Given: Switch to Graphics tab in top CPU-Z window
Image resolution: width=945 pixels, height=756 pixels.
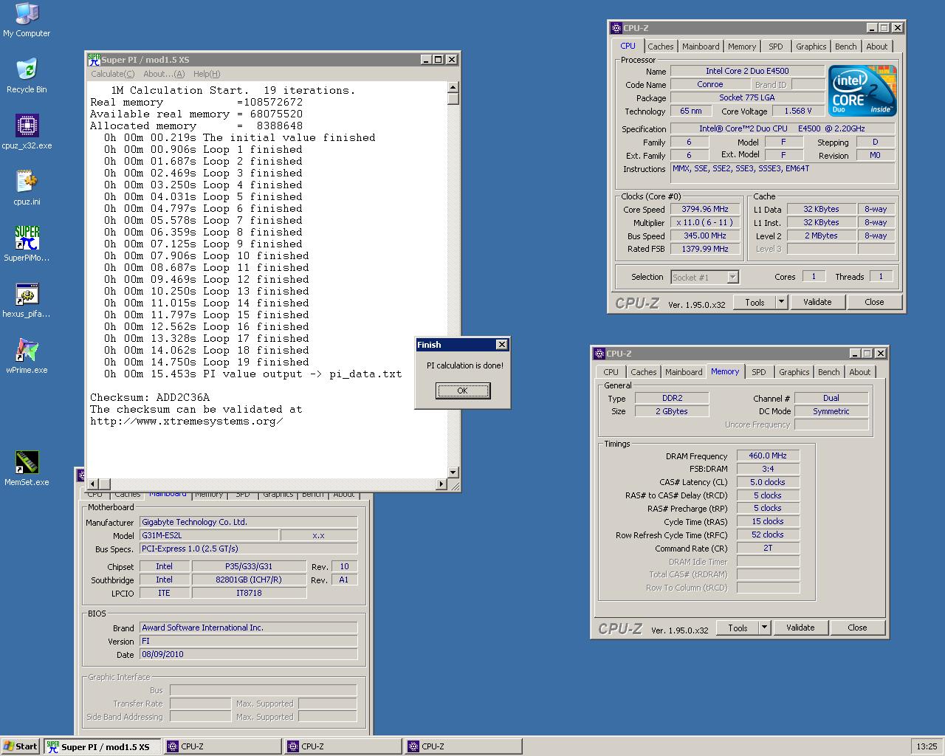Looking at the screenshot, I should (811, 47).
